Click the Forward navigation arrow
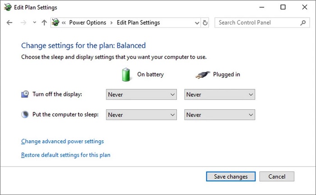 pyautogui.click(x=23, y=23)
